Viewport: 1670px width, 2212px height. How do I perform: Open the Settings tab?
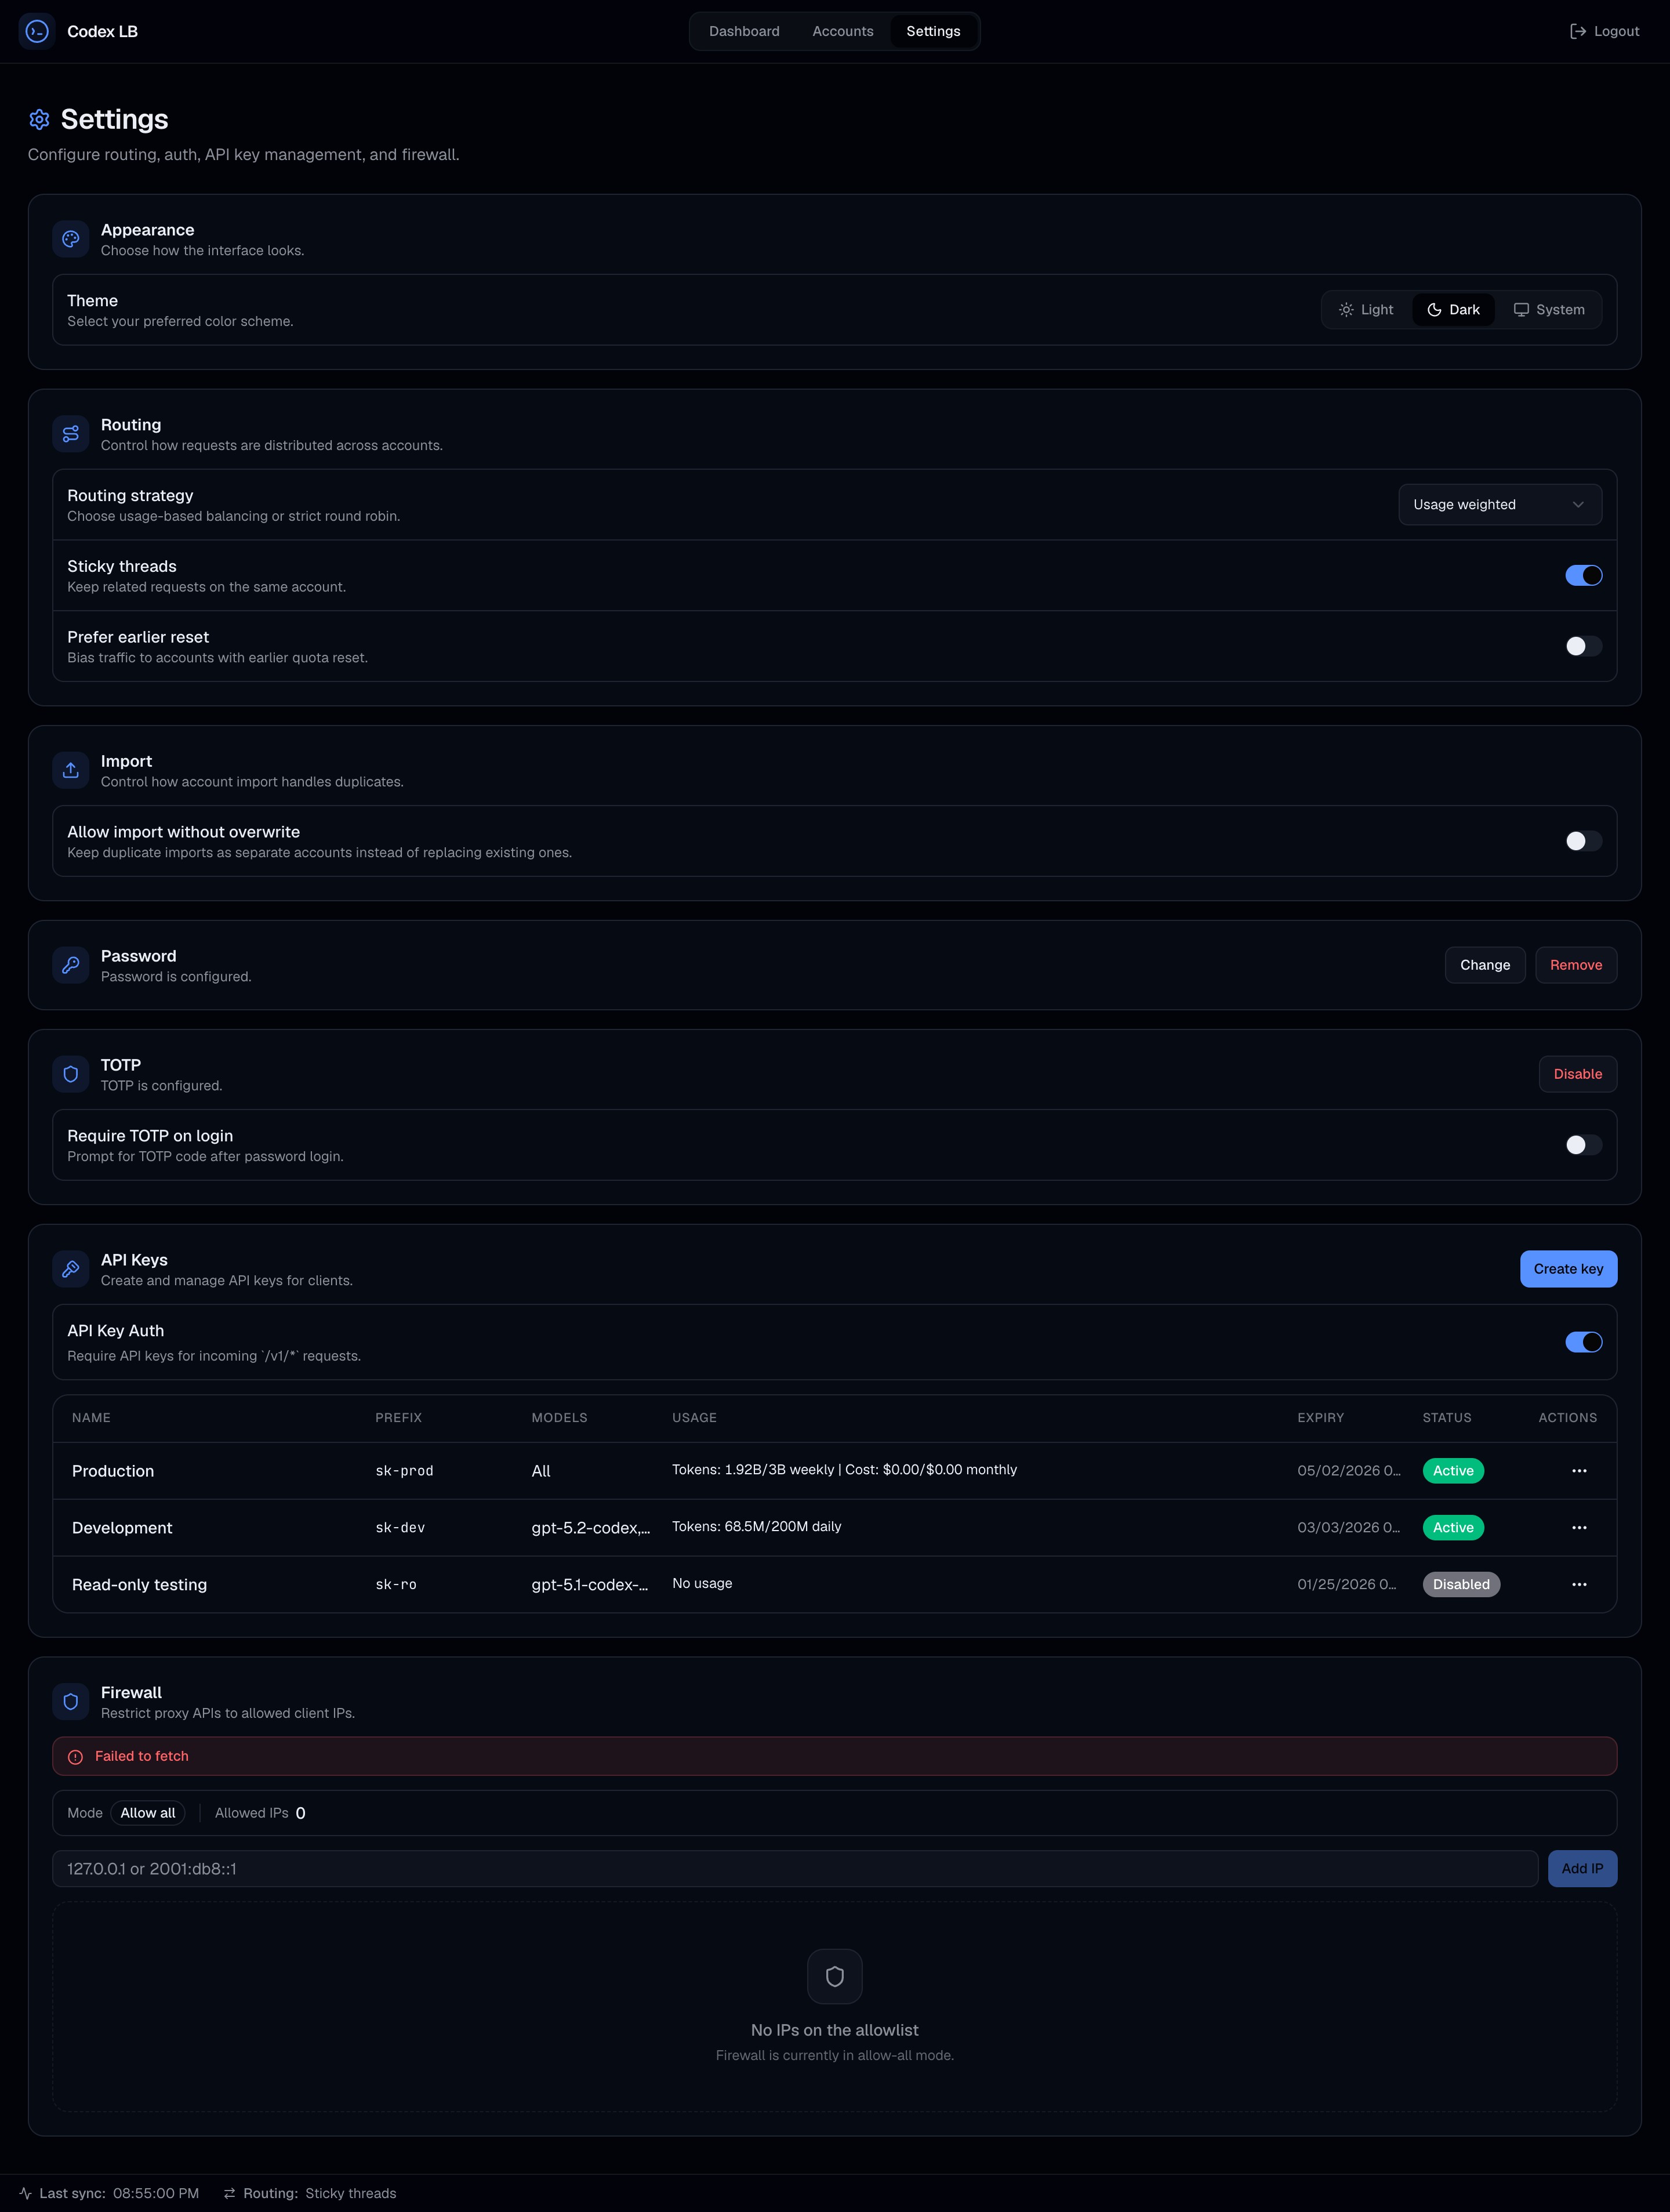click(x=933, y=31)
